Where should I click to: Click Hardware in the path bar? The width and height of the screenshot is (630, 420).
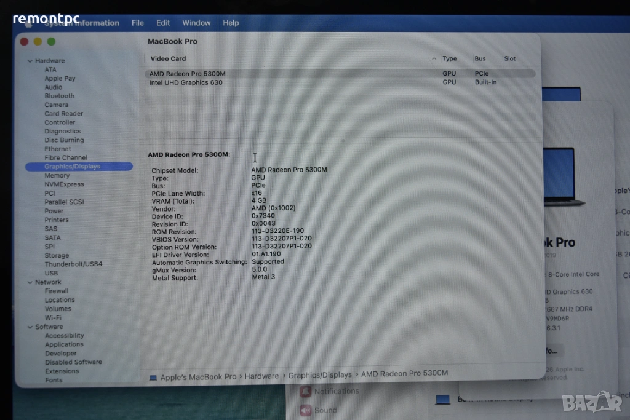point(261,376)
